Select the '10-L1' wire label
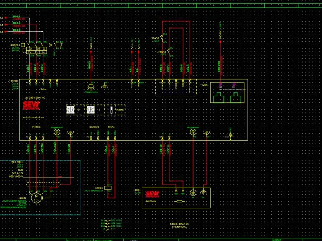Screen dimensions: 322x241 click(17, 16)
